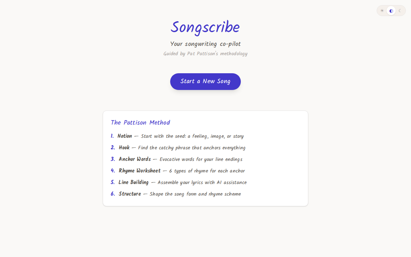This screenshot has height=257, width=411.
Task: Click the Songscribe logo title
Action: 205,27
